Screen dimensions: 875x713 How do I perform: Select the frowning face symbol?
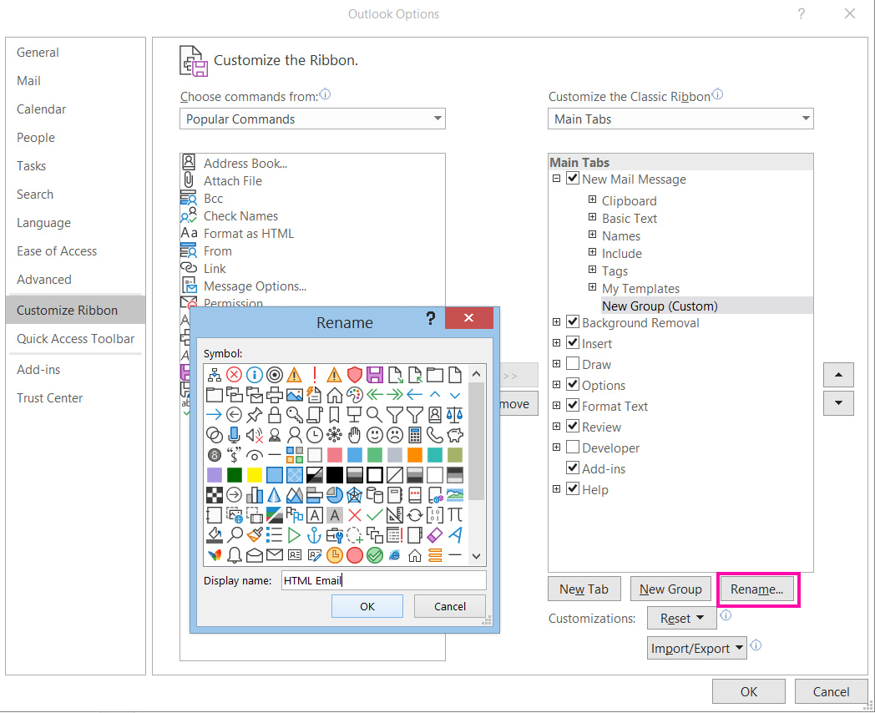pos(395,435)
